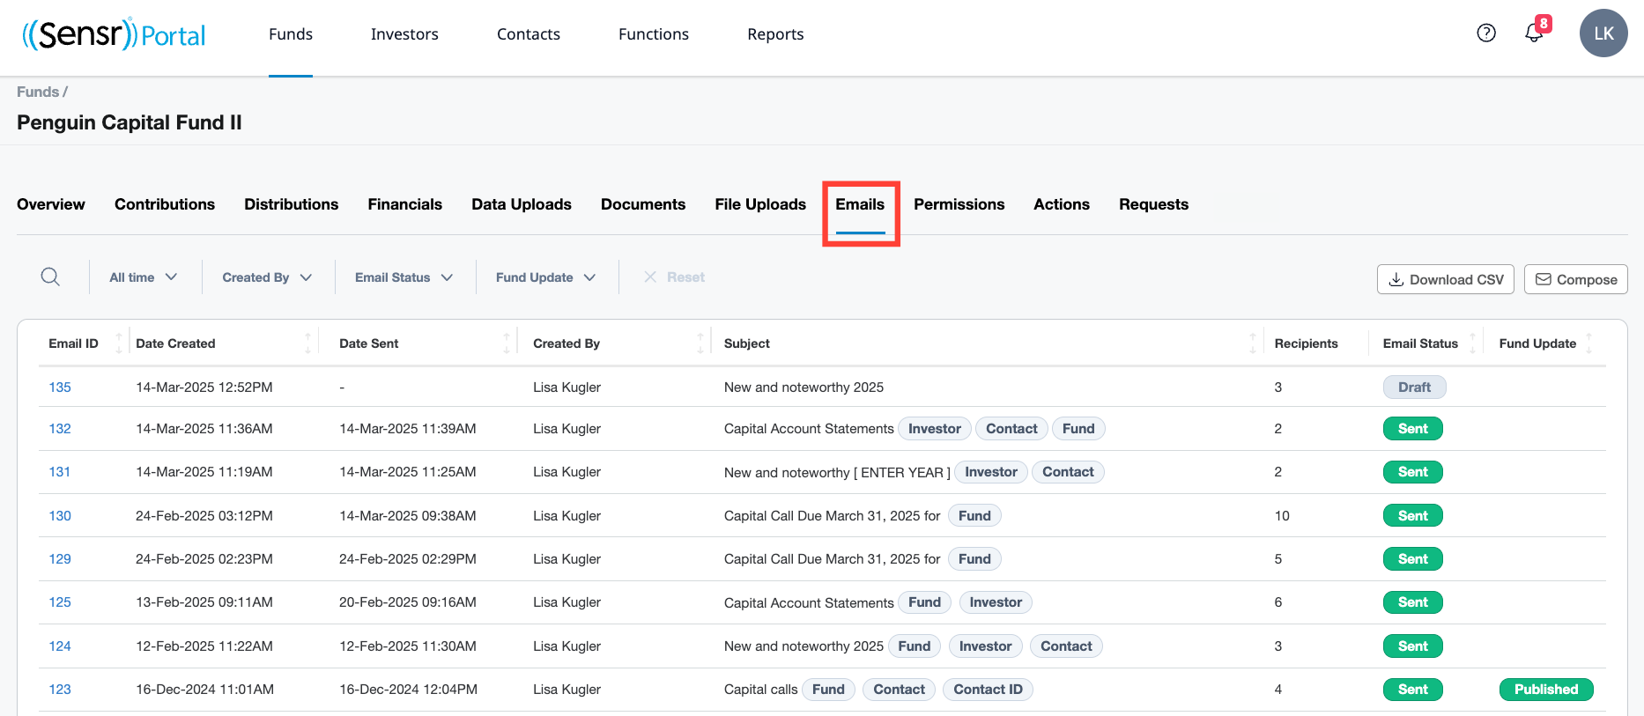Open email ID 130

(60, 516)
